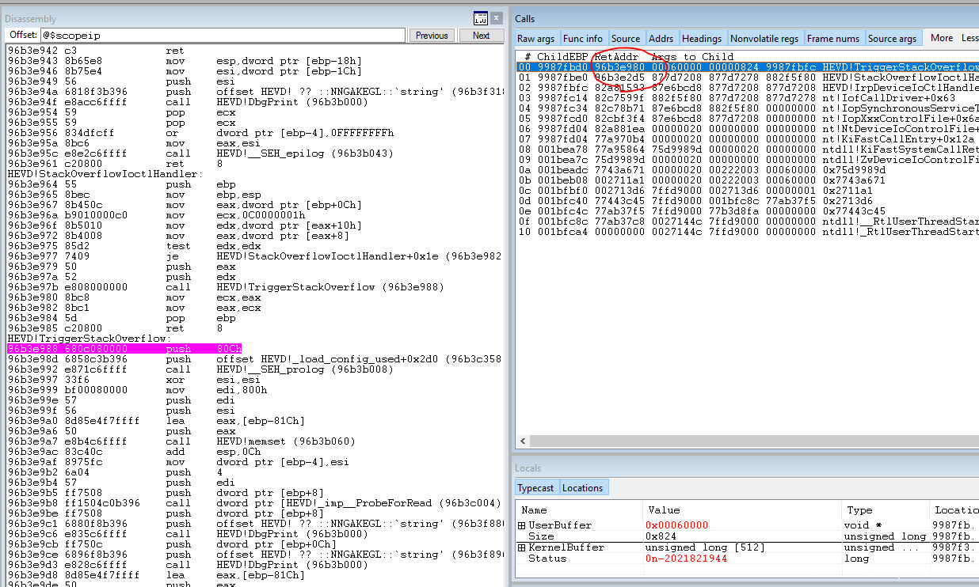Toggle Source args option

pyautogui.click(x=892, y=39)
